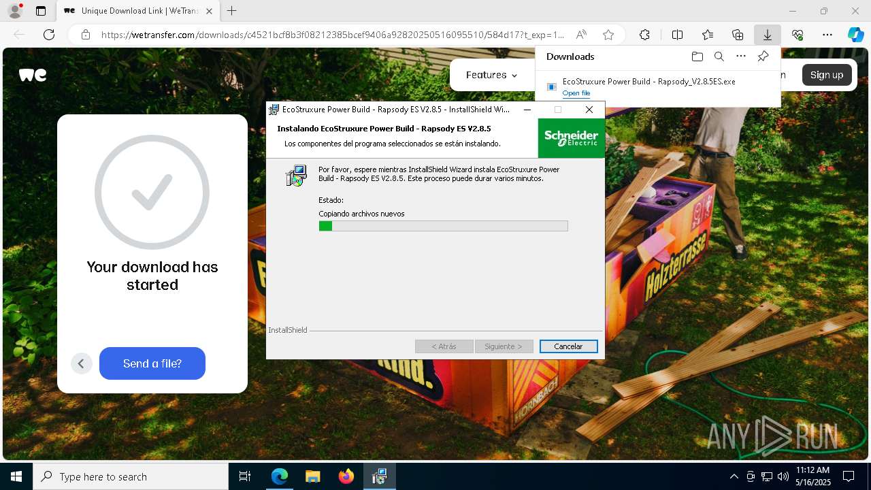The image size is (871, 490).
Task: Toggle split screen view icon
Action: point(677,35)
